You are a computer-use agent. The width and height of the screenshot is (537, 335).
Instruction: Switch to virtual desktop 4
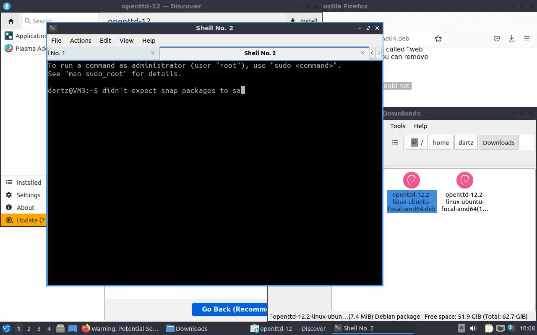click(x=49, y=329)
